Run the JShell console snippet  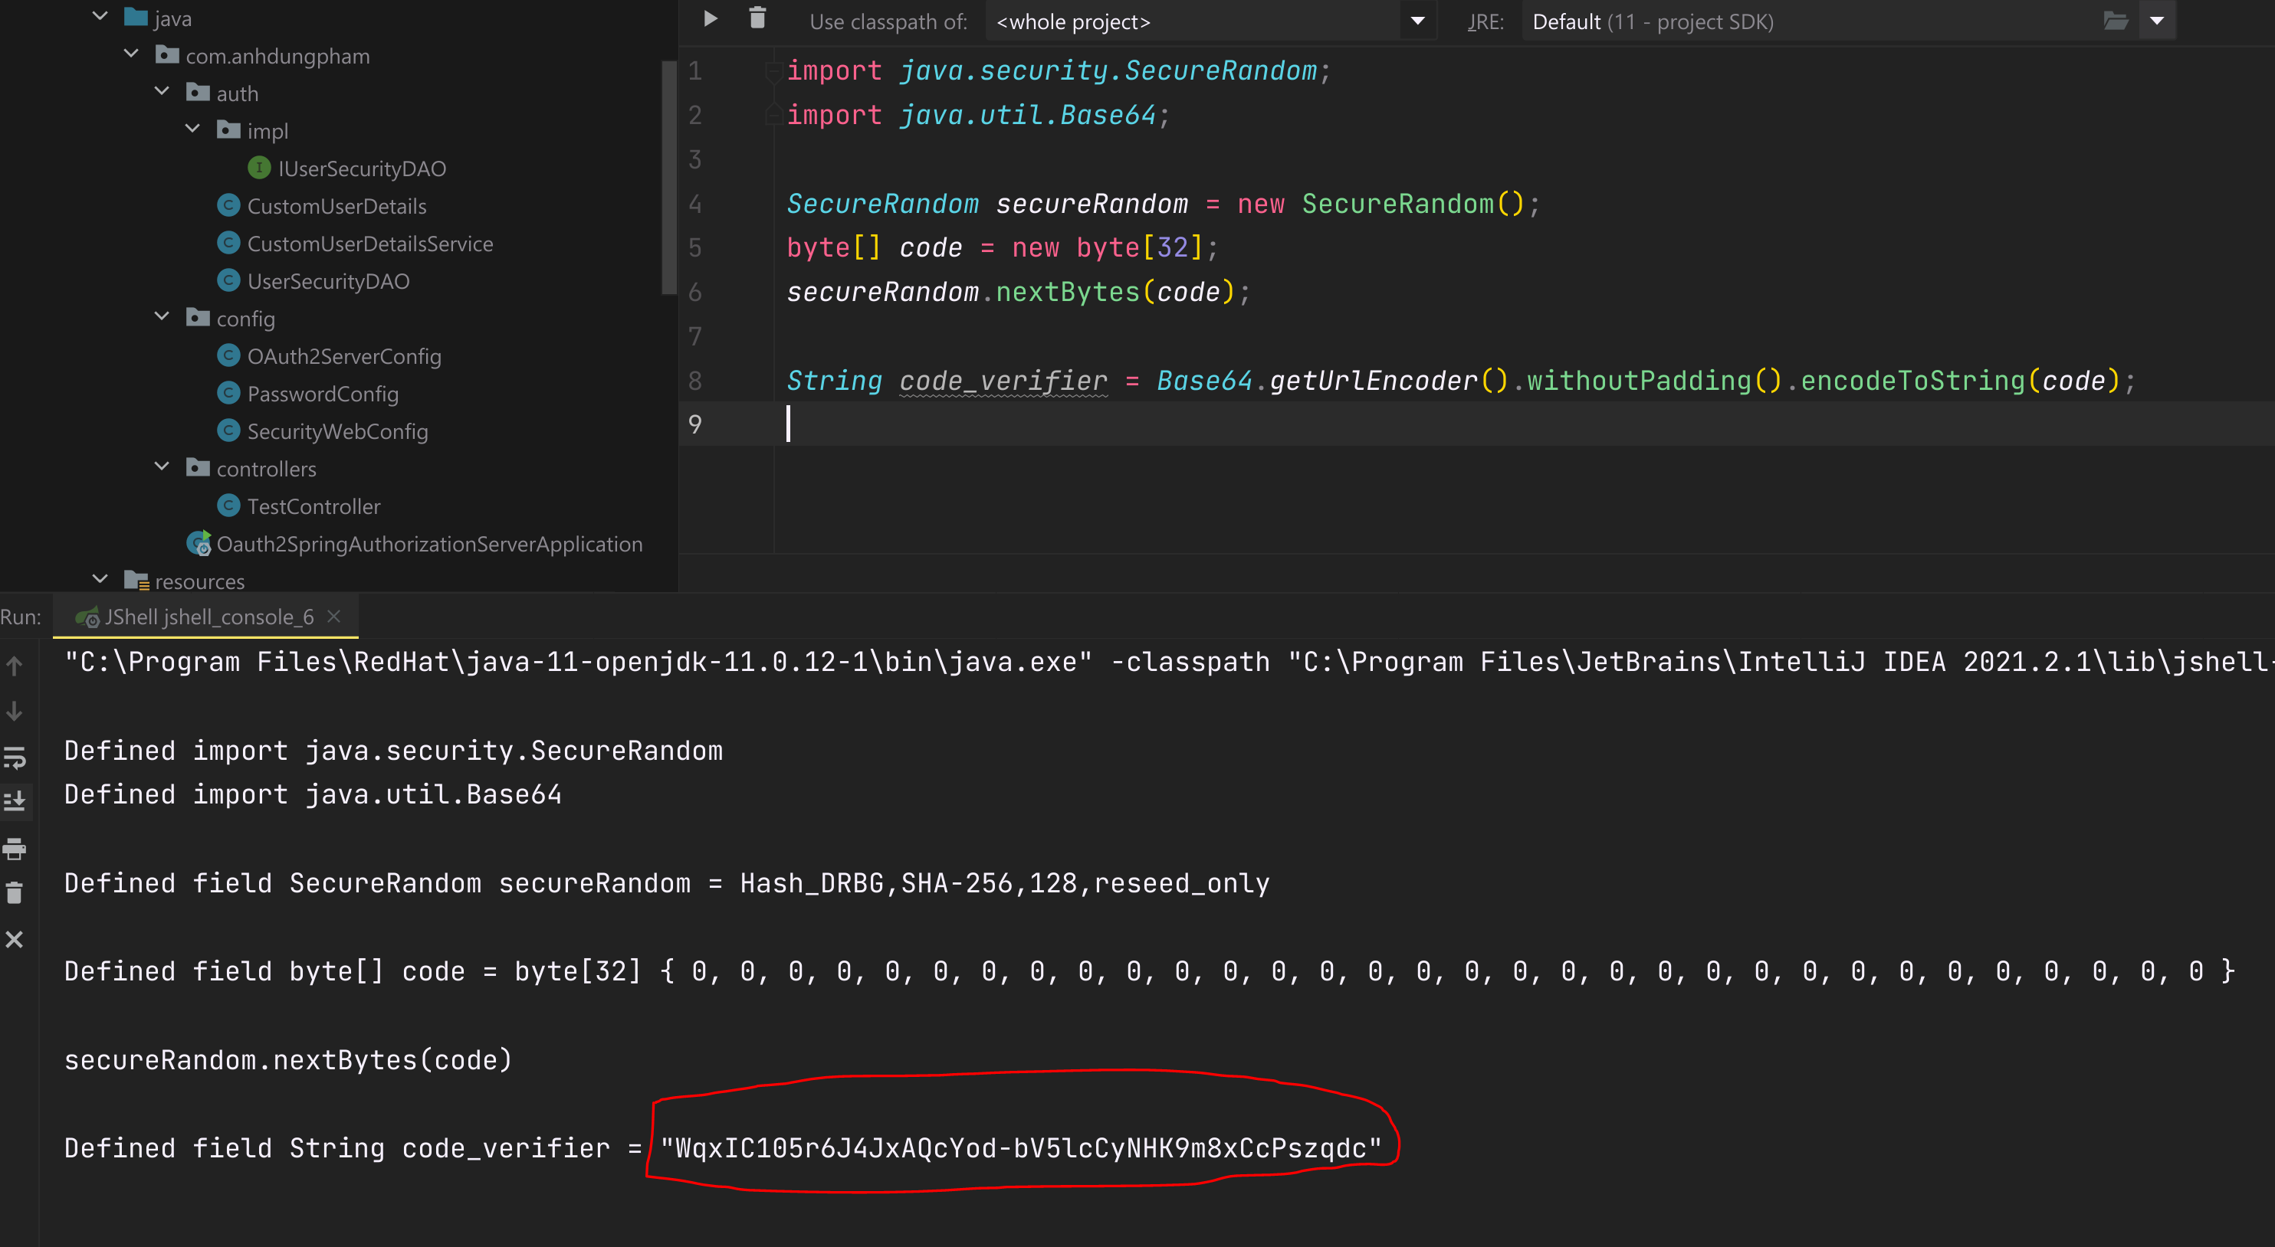point(710,18)
